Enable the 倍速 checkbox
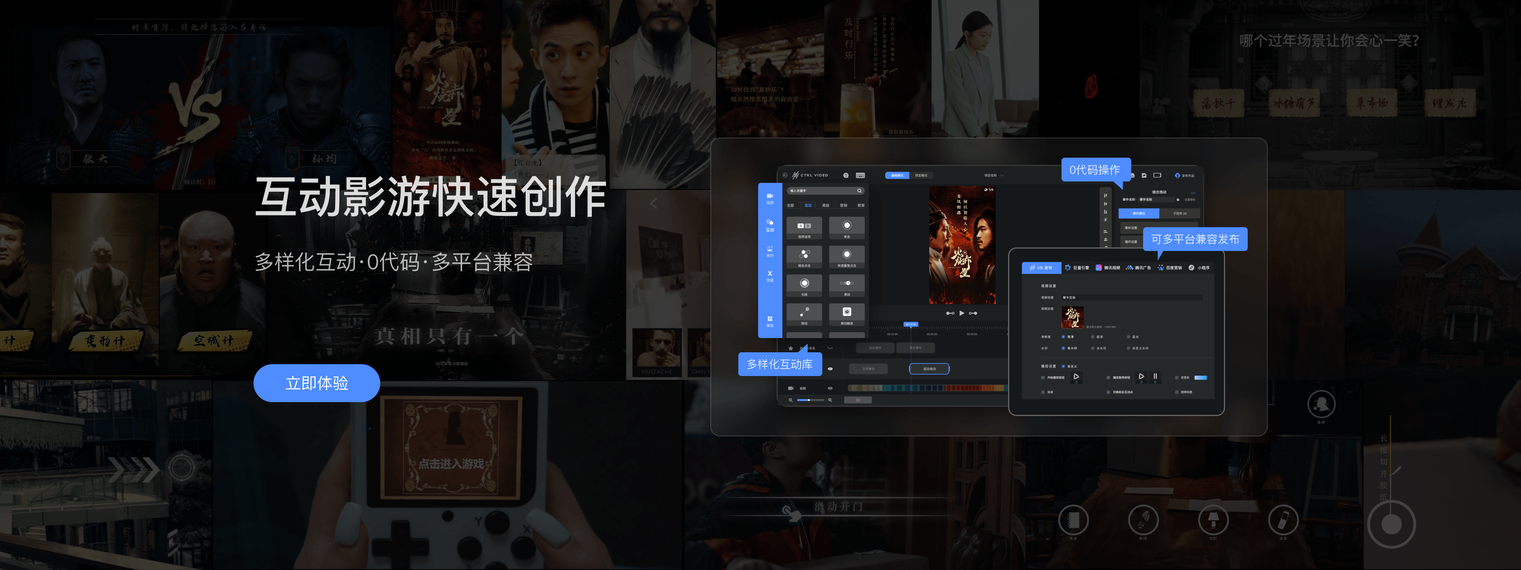Image resolution: width=1521 pixels, height=570 pixels. tap(1043, 392)
